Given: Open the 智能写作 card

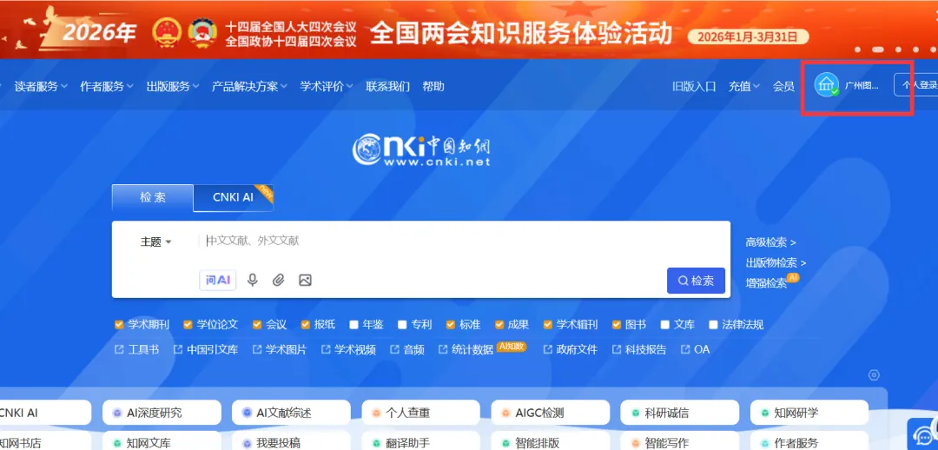Looking at the screenshot, I should click(x=679, y=441).
